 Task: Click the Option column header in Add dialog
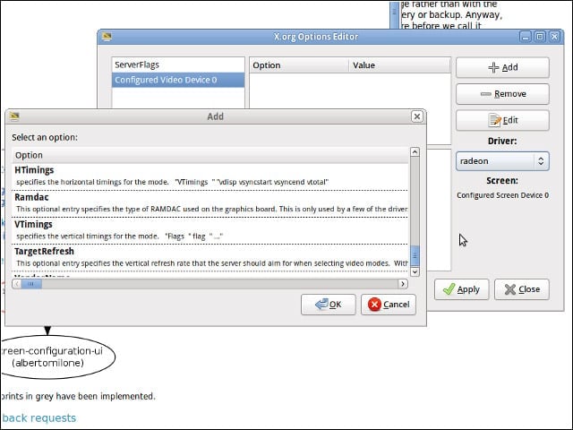(x=210, y=155)
